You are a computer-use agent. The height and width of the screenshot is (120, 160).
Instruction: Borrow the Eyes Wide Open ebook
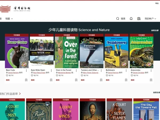click(x=33, y=80)
